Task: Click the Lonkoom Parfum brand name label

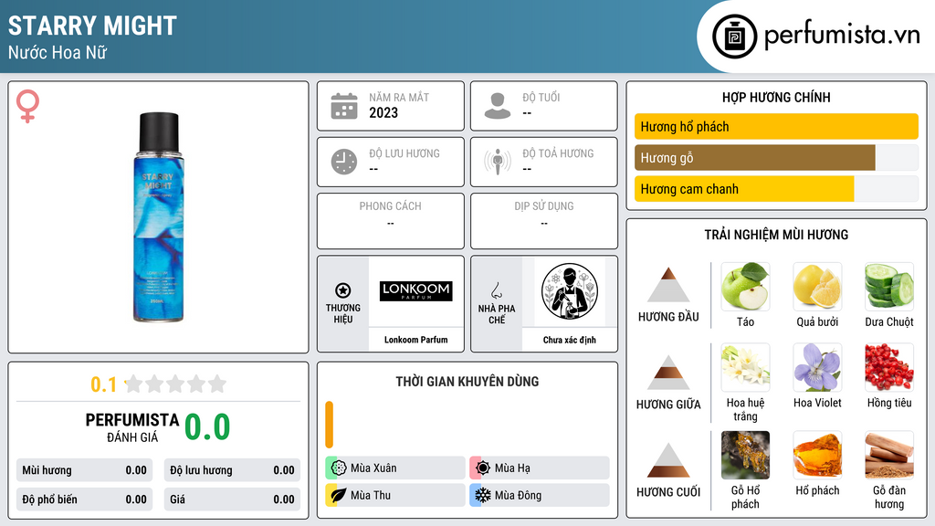Action: pyautogui.click(x=415, y=340)
